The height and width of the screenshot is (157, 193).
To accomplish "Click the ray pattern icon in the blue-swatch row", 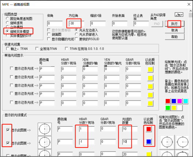I will [x=45, y=142].
